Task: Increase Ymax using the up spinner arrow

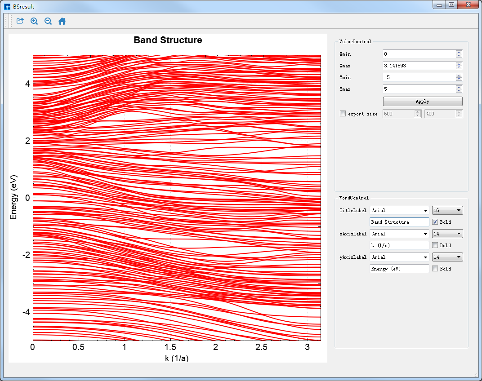Action: pyautogui.click(x=459, y=87)
